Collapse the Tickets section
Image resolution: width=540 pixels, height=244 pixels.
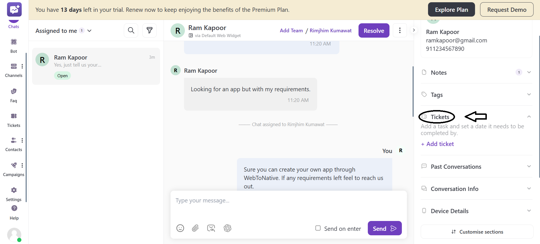(529, 117)
